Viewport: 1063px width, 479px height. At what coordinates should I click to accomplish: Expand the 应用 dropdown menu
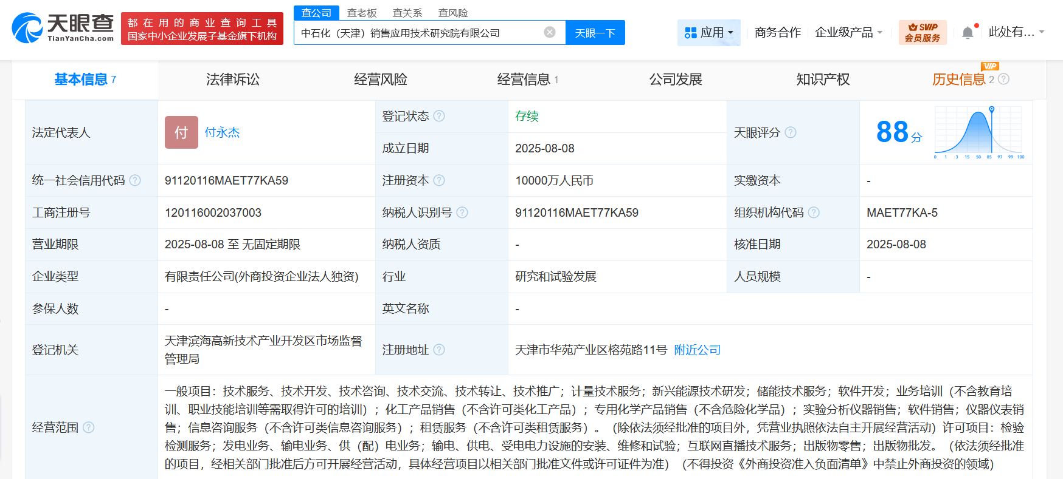click(x=709, y=33)
